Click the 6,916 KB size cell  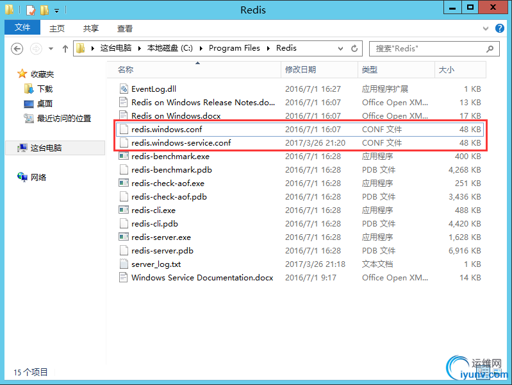point(465,251)
